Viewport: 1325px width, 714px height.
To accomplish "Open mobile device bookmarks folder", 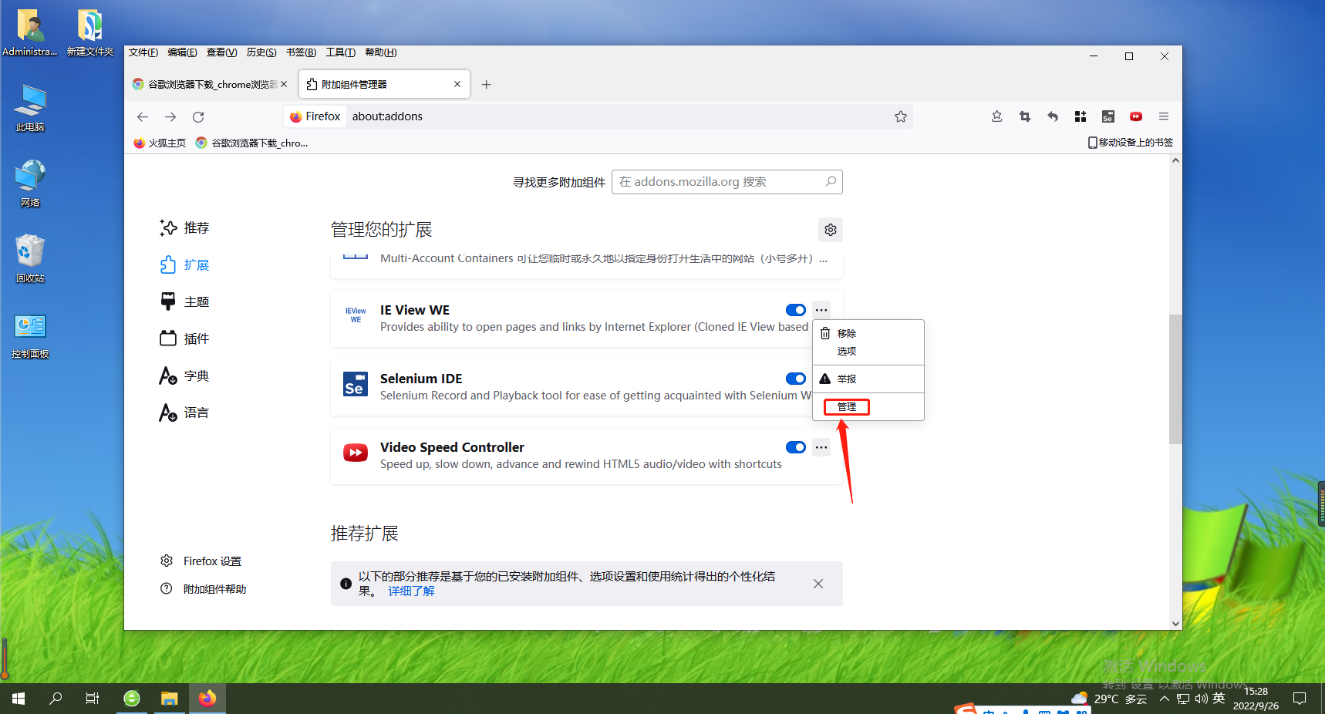I will tap(1131, 143).
